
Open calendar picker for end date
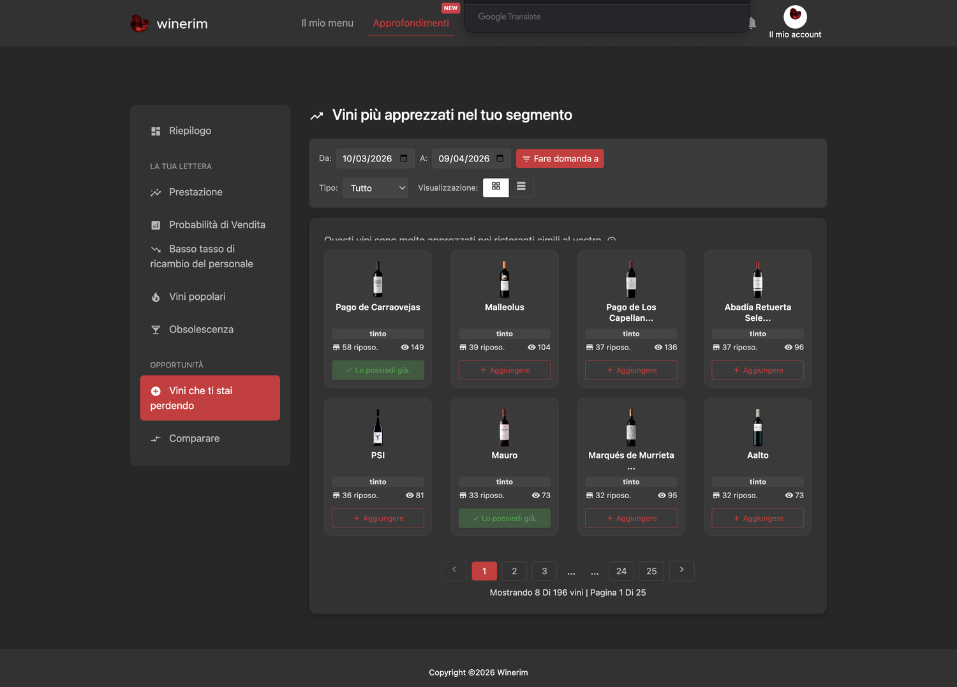pos(500,158)
